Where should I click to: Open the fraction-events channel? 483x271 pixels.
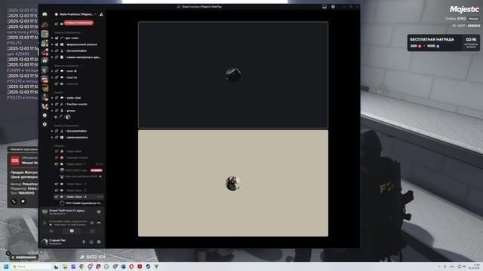coord(77,104)
